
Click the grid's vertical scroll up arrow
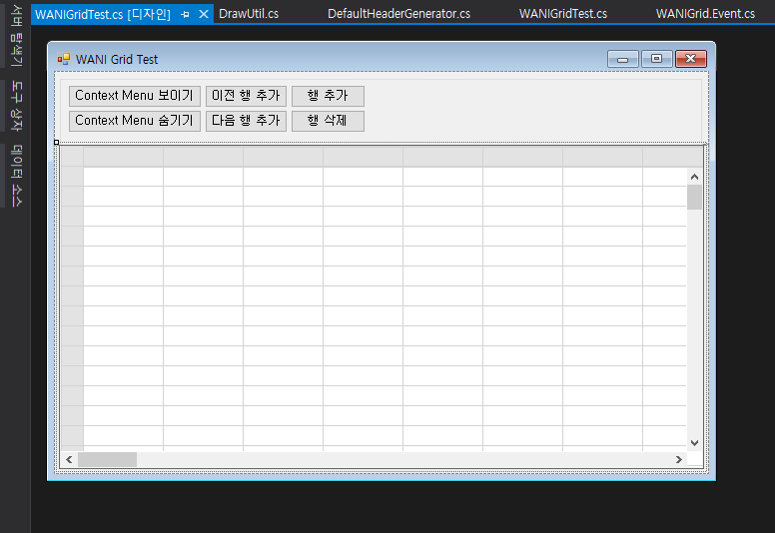694,177
